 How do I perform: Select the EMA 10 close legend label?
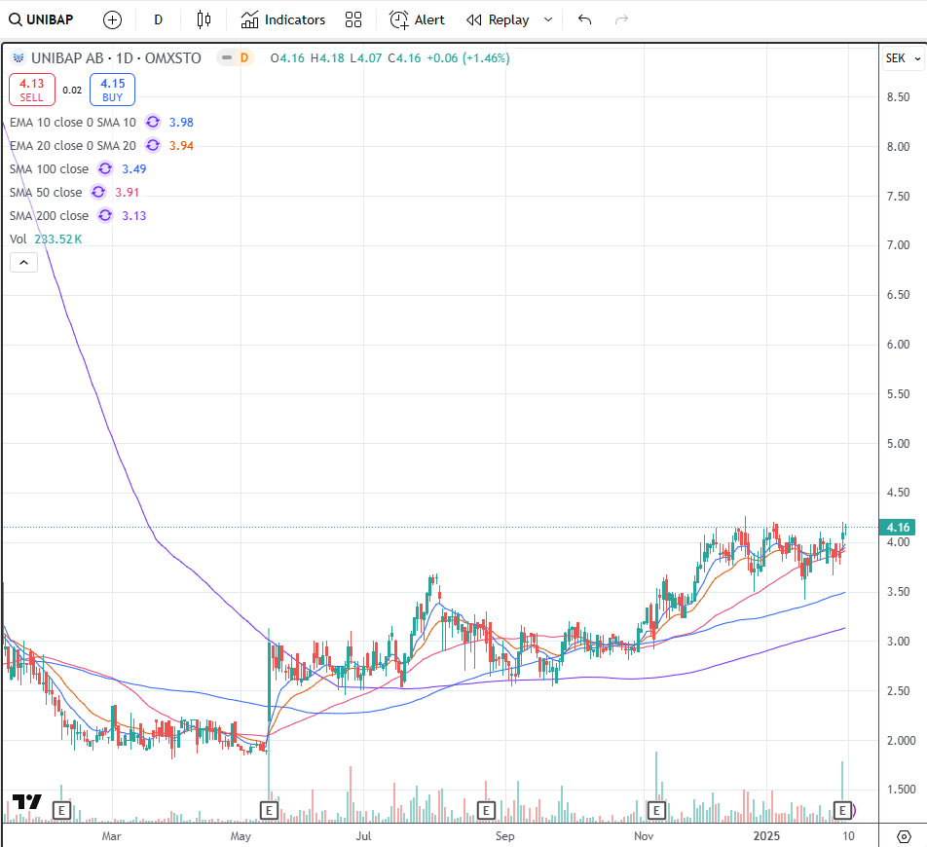[x=73, y=122]
